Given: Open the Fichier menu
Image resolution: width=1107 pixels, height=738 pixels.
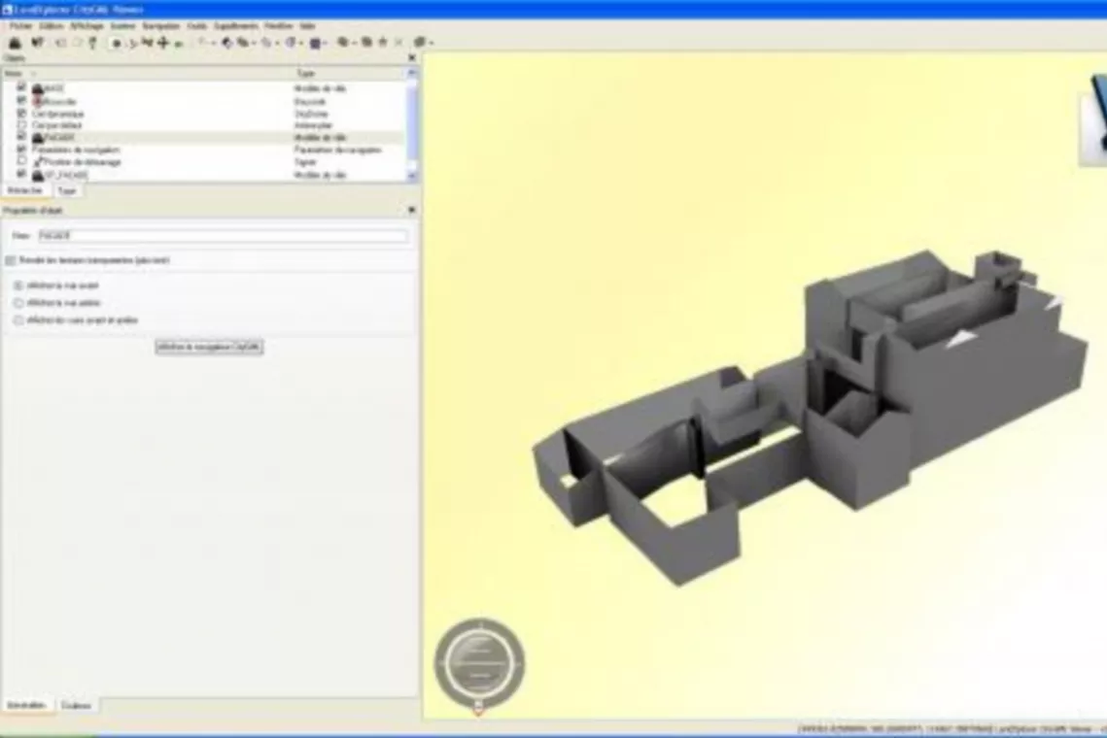Looking at the screenshot, I should coord(20,26).
